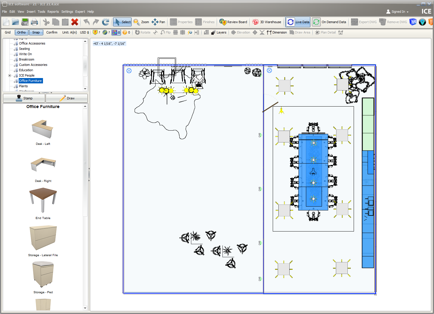
Task: Toggle Snap mode off
Action: pyautogui.click(x=36, y=32)
